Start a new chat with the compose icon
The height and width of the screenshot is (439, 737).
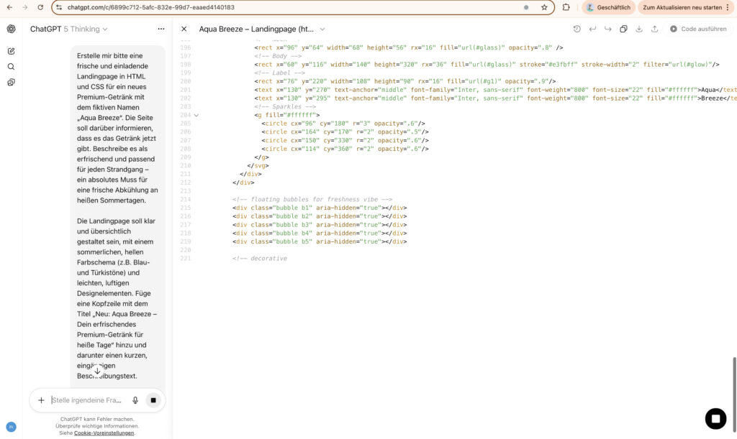[x=11, y=51]
